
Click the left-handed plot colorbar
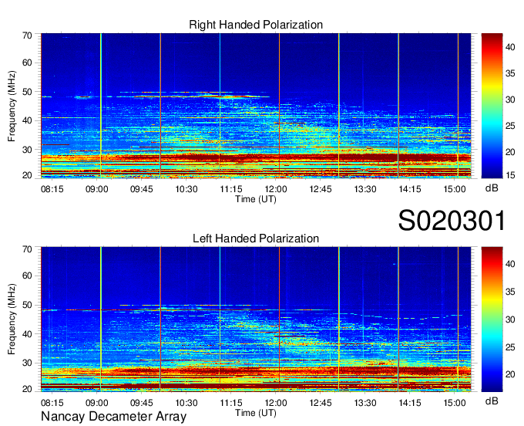[x=492, y=319]
